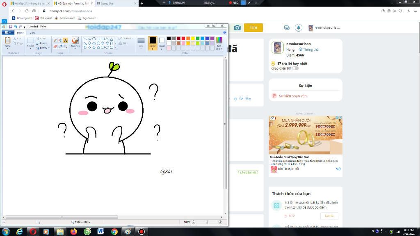Click the Làm lại button in challenges
This screenshot has width=420, height=236.
(329, 216)
